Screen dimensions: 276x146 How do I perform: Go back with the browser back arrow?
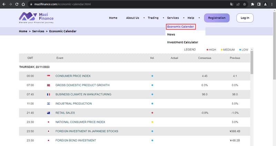pos(4,4)
